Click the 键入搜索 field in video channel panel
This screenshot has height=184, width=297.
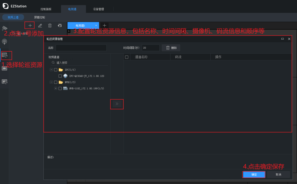(79, 63)
